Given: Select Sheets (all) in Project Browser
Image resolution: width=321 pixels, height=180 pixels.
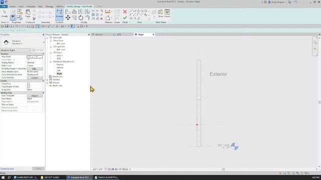Looking at the screenshot, I should [x=57, y=76].
